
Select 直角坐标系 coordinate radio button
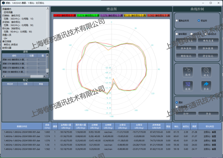click(x=177, y=21)
